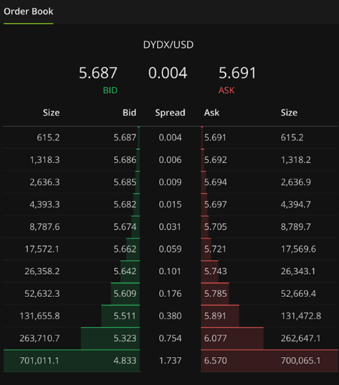Click bid size 1,318.3

point(44,160)
